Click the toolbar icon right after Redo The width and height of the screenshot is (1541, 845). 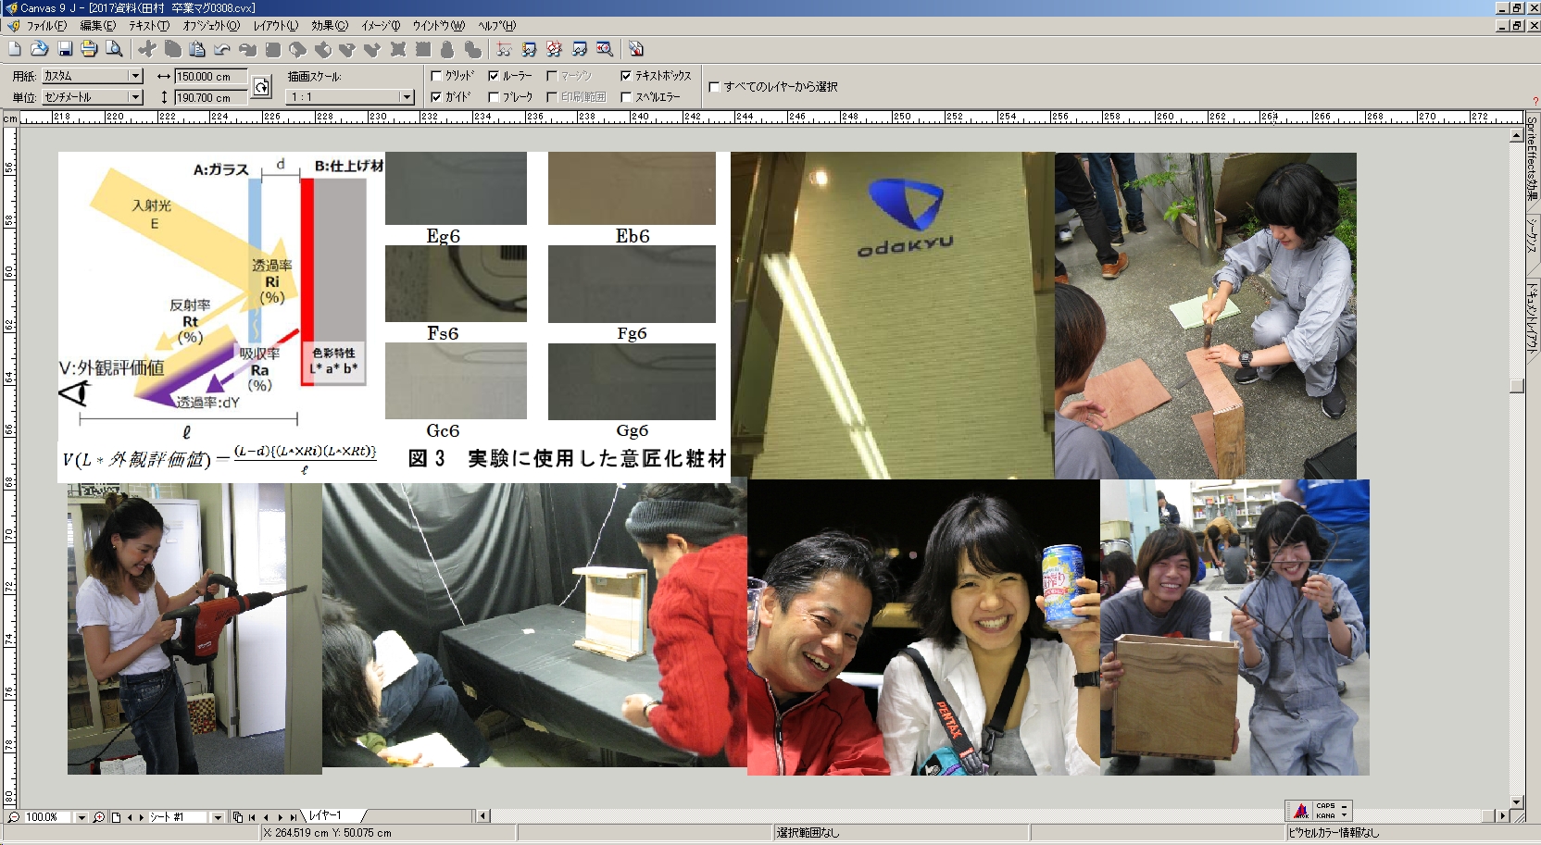pos(273,49)
